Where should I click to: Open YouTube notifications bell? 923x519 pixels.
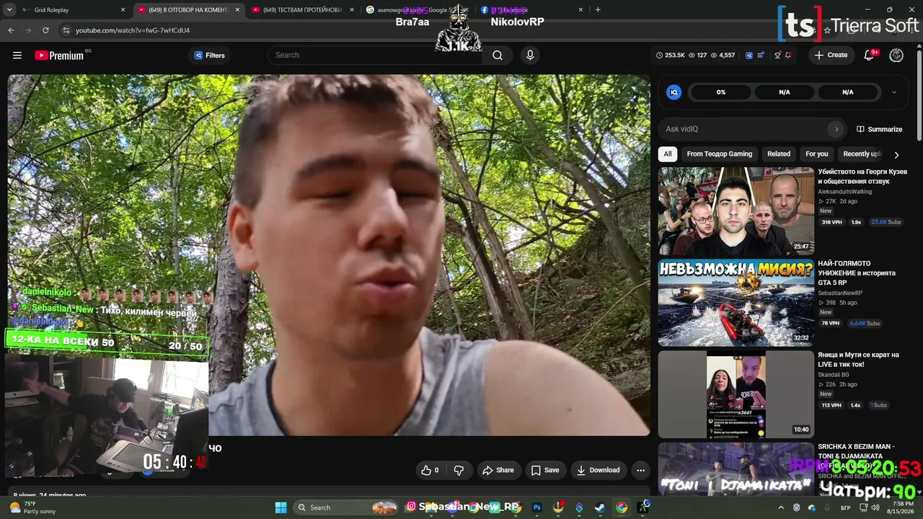[x=870, y=56]
